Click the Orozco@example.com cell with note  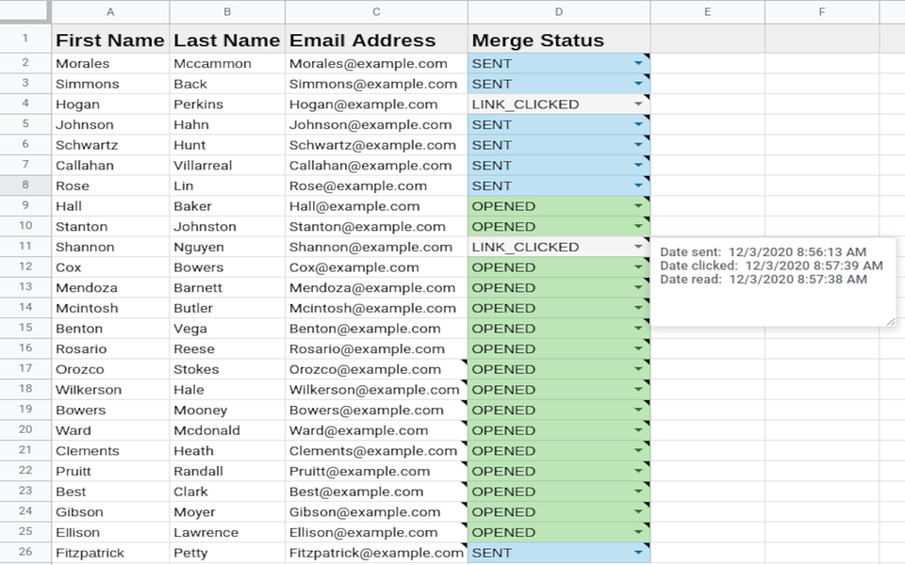coord(376,369)
